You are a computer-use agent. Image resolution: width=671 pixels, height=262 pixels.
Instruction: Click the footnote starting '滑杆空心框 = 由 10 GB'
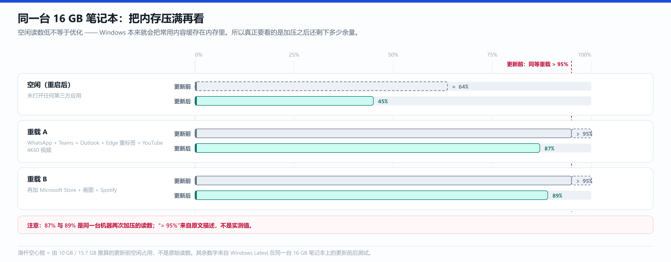coord(195,253)
